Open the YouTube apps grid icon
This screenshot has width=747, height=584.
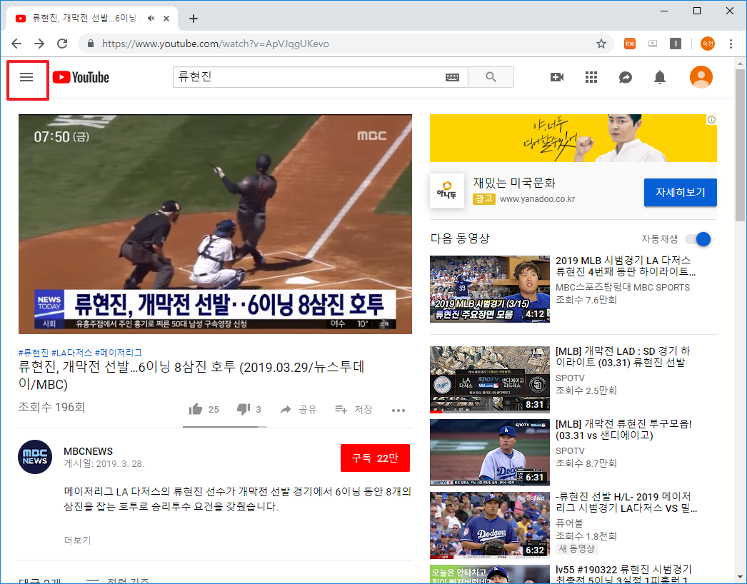pos(591,77)
